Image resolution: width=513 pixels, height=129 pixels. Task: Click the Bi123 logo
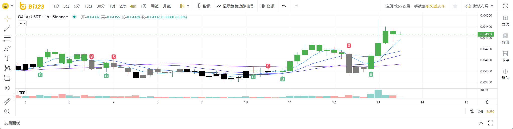pos(32,6)
